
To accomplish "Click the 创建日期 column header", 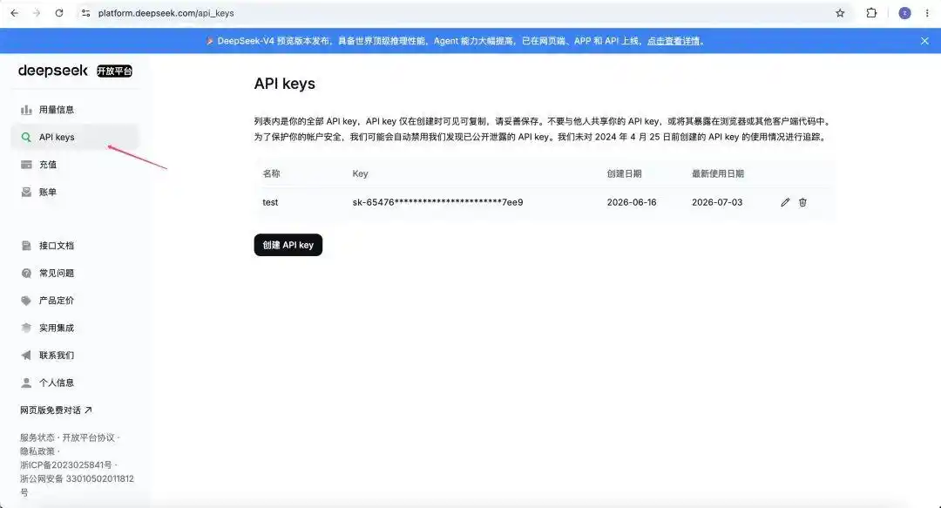I will 624,173.
